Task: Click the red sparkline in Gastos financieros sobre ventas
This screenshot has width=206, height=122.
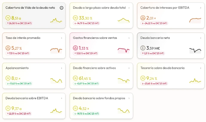Action: click(123, 50)
